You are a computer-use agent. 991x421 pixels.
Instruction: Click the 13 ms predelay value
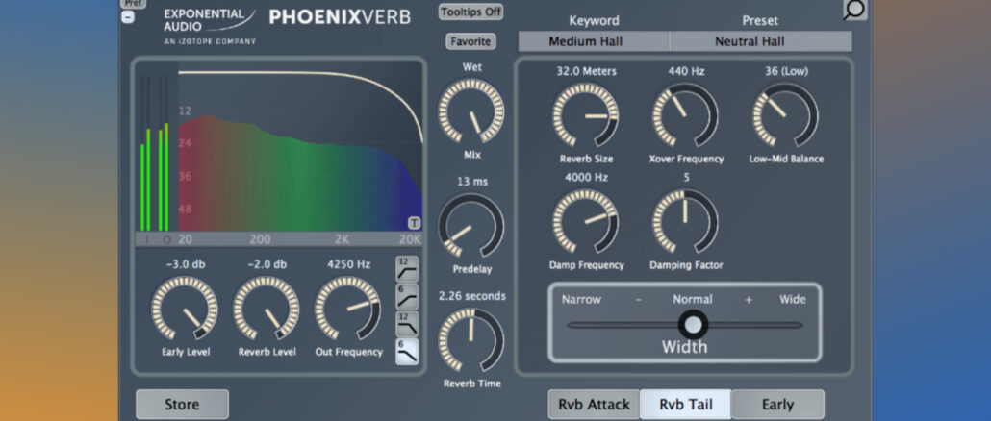click(472, 182)
